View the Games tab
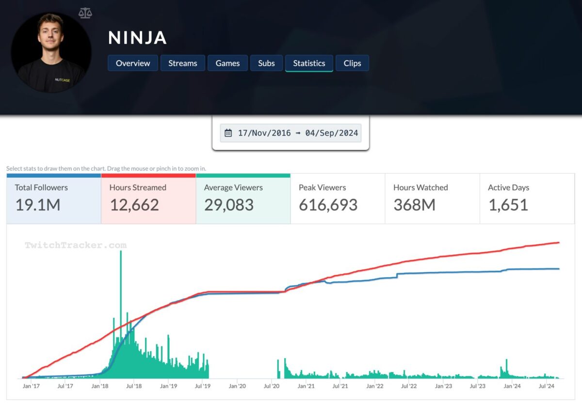Screen dimensions: 582x407 227,63
